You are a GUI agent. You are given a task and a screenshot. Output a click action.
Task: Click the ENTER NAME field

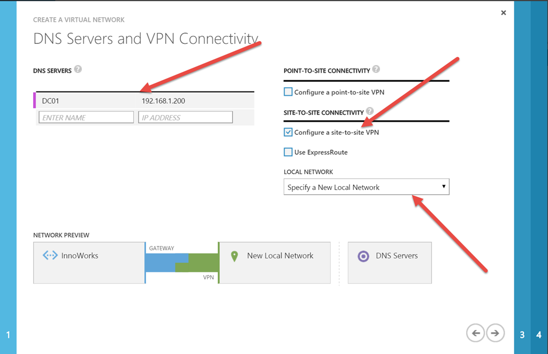pos(86,117)
